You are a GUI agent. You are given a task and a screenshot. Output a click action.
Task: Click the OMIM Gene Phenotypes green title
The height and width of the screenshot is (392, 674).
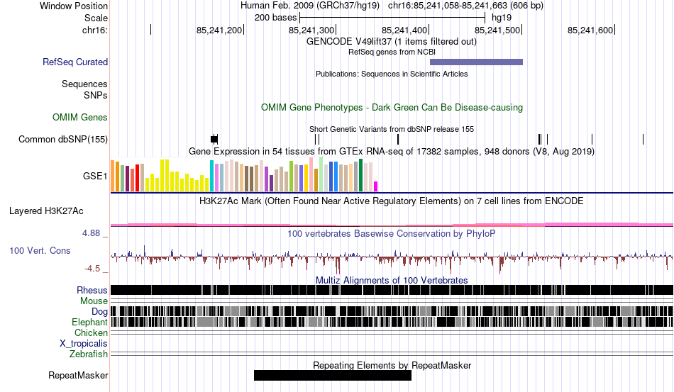(392, 107)
